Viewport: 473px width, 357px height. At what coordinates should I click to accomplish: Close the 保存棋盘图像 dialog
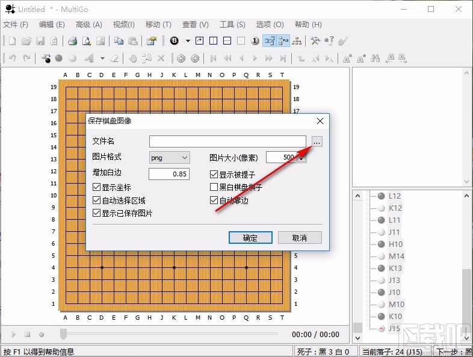point(320,121)
